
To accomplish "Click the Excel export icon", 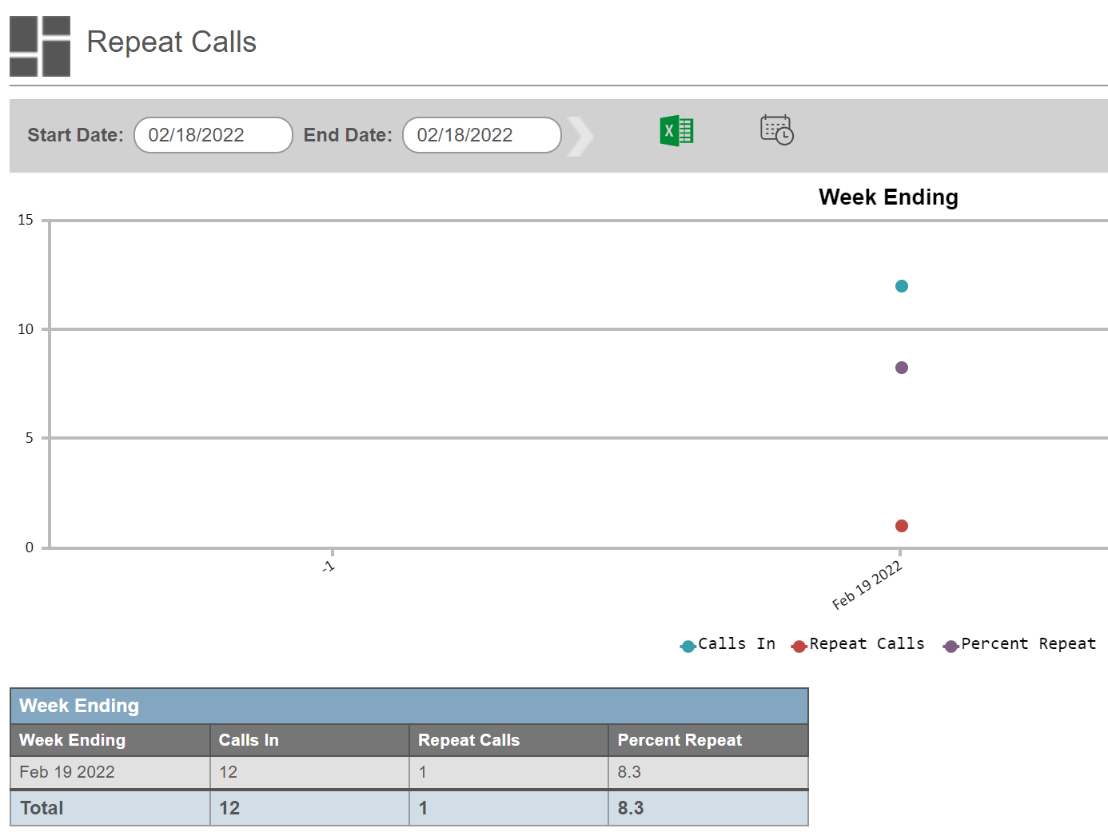I will (676, 130).
